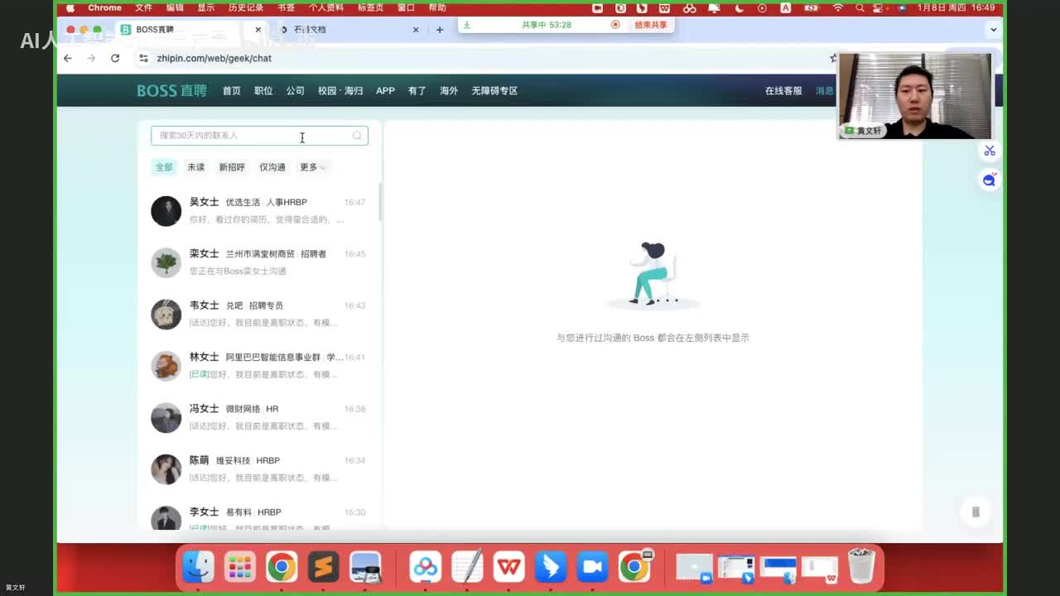Open the blue bird Feishu app in dock
This screenshot has width=1060, height=596.
[x=551, y=567]
